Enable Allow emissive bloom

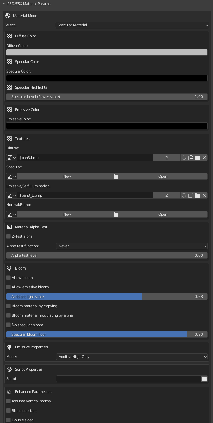click(x=9, y=287)
